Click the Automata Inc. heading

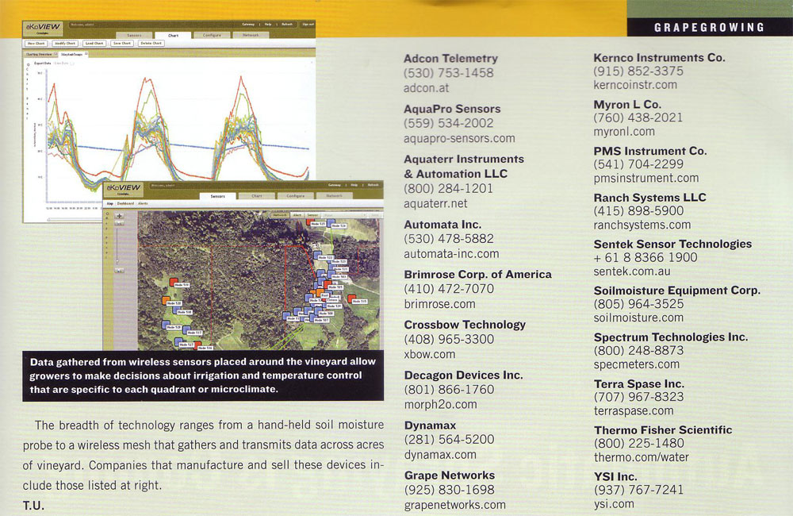pyautogui.click(x=442, y=225)
